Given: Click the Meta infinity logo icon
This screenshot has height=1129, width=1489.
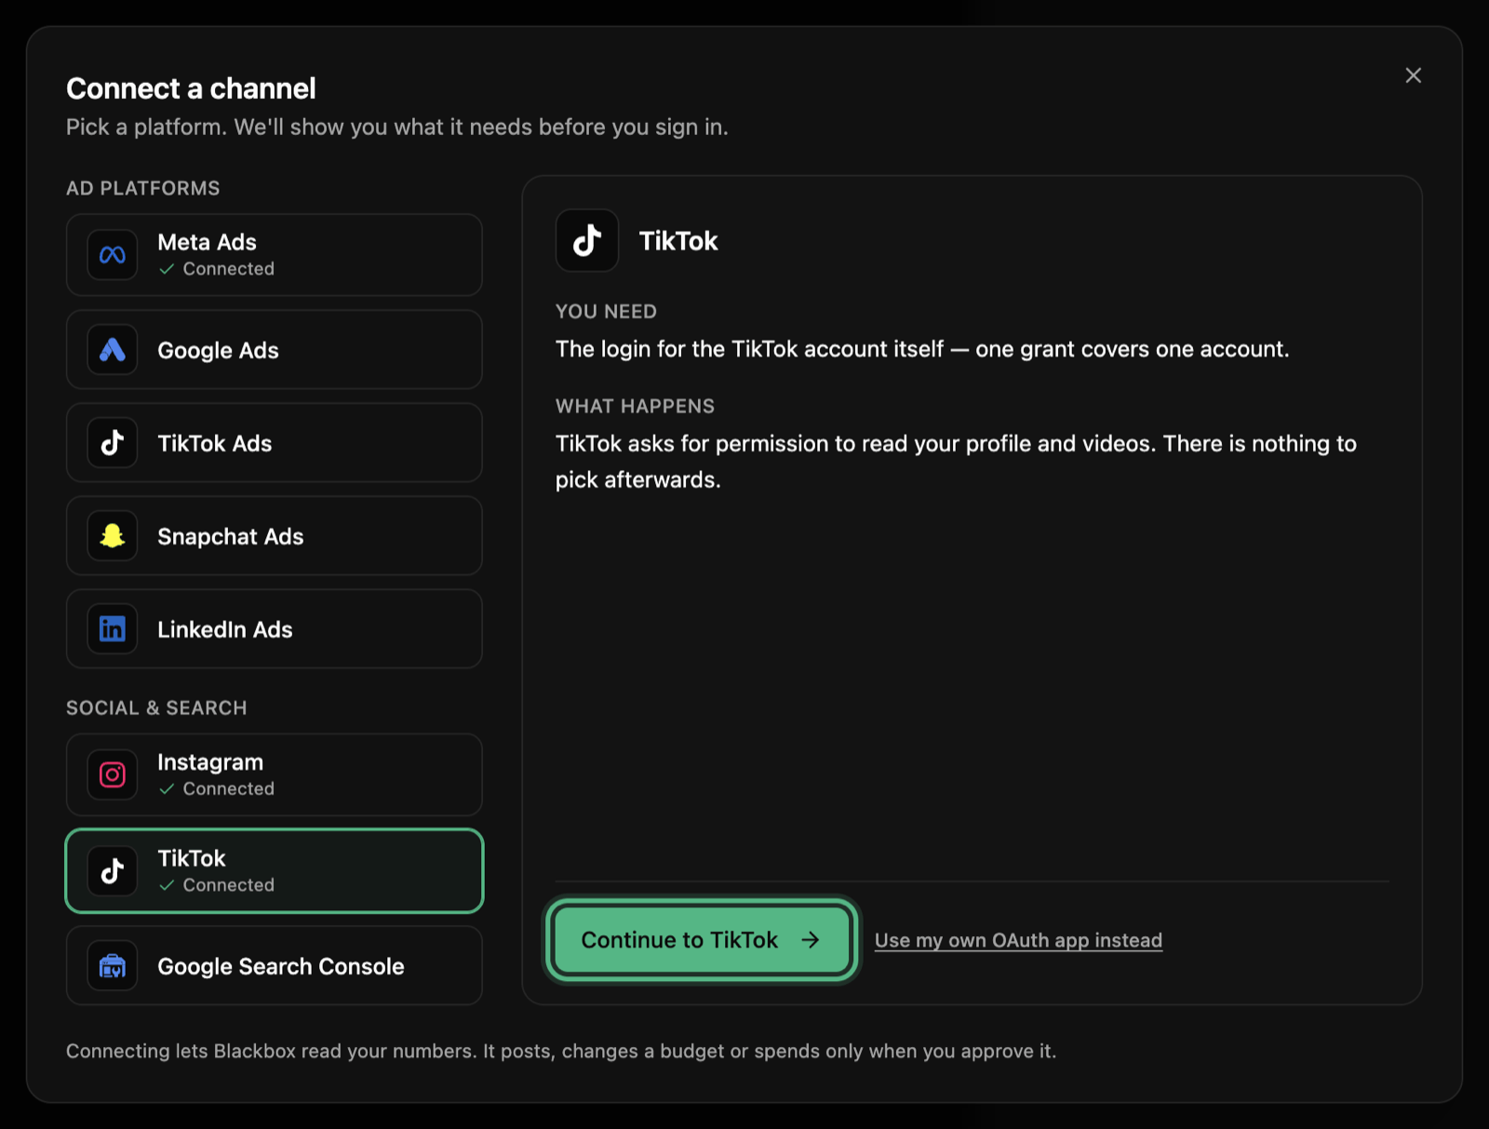Looking at the screenshot, I should (x=113, y=255).
